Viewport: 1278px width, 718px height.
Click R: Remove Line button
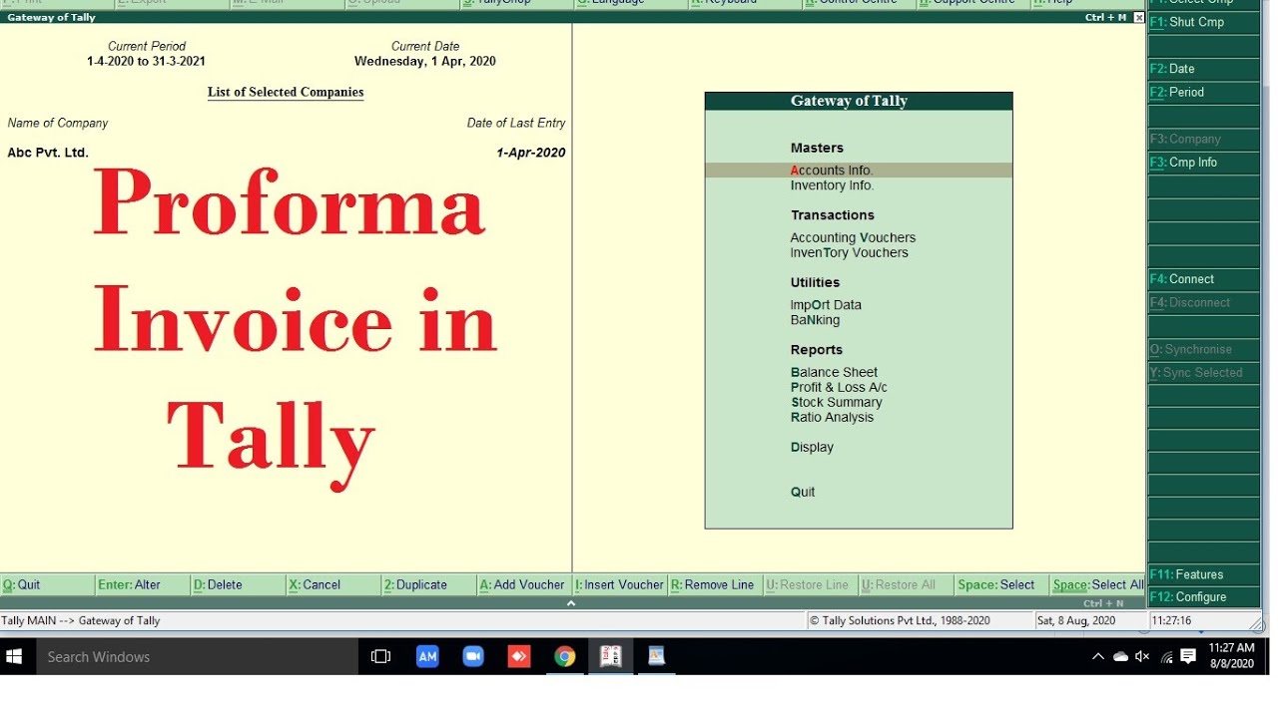pos(715,585)
